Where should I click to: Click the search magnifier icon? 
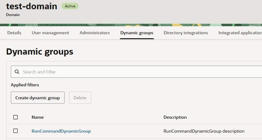(17, 72)
